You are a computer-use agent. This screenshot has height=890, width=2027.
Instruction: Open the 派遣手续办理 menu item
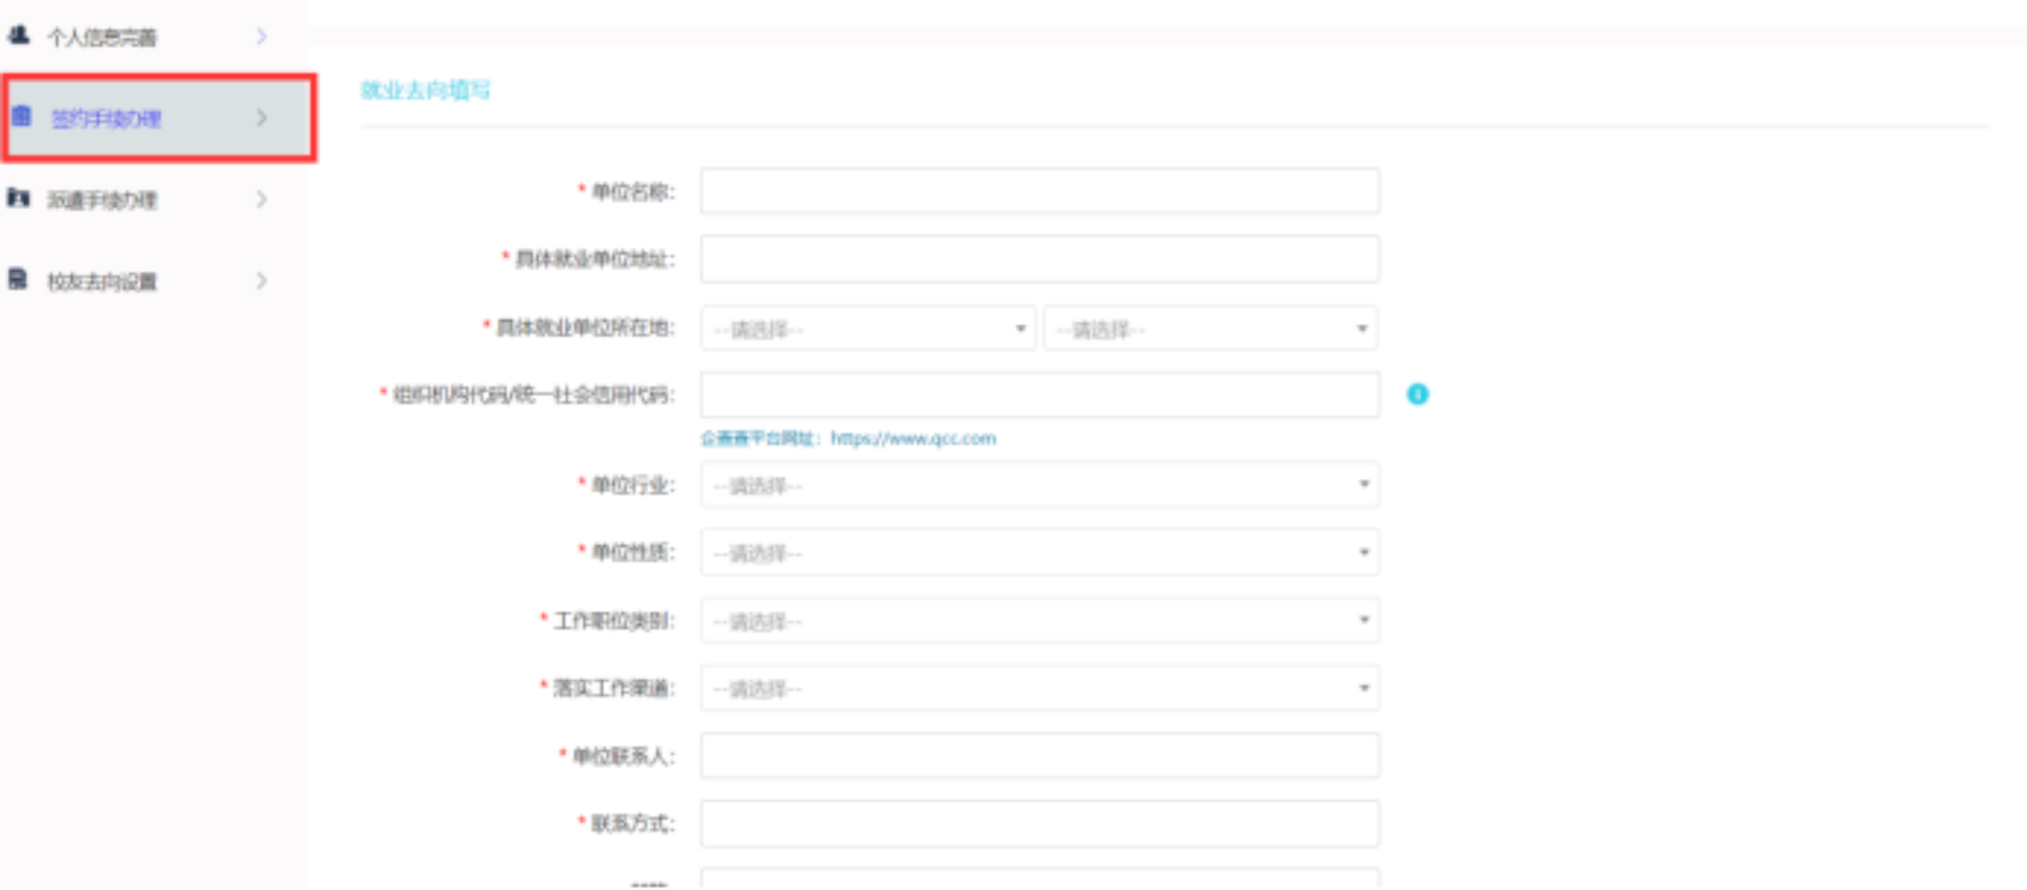[102, 200]
